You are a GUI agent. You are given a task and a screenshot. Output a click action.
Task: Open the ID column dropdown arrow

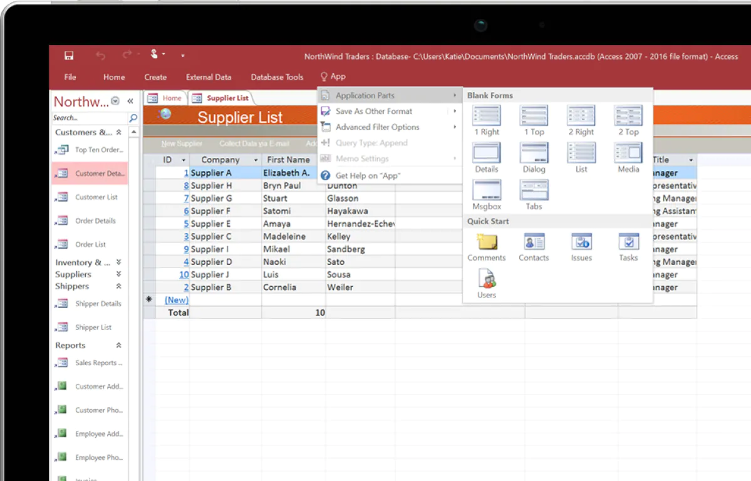[x=184, y=160]
